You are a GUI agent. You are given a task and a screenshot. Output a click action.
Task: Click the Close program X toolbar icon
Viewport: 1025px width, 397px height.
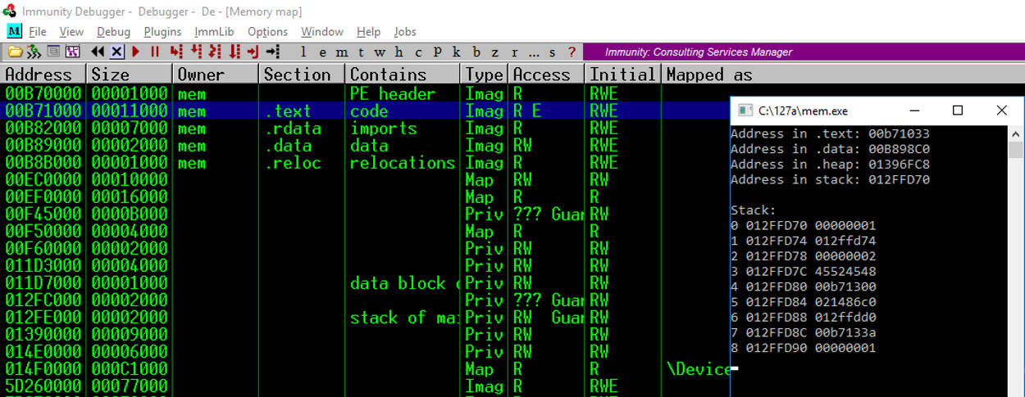[x=116, y=52]
